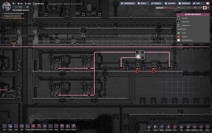Toggle the Temperature overlay
Viewport: 212px width, 133px height.
(172, 8)
